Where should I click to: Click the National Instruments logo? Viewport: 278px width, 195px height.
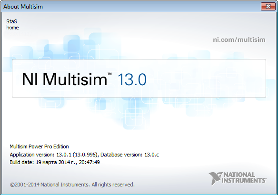coord(238,178)
